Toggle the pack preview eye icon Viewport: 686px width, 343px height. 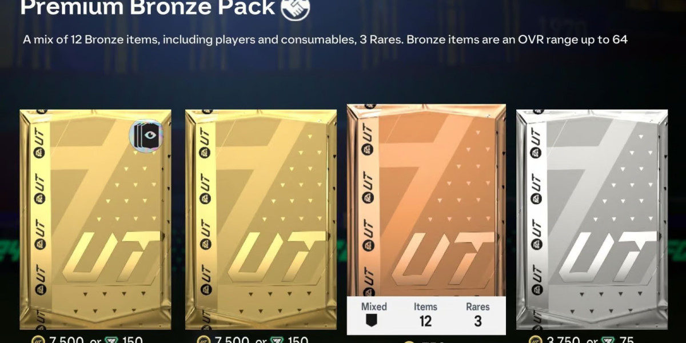pyautogui.click(x=146, y=136)
